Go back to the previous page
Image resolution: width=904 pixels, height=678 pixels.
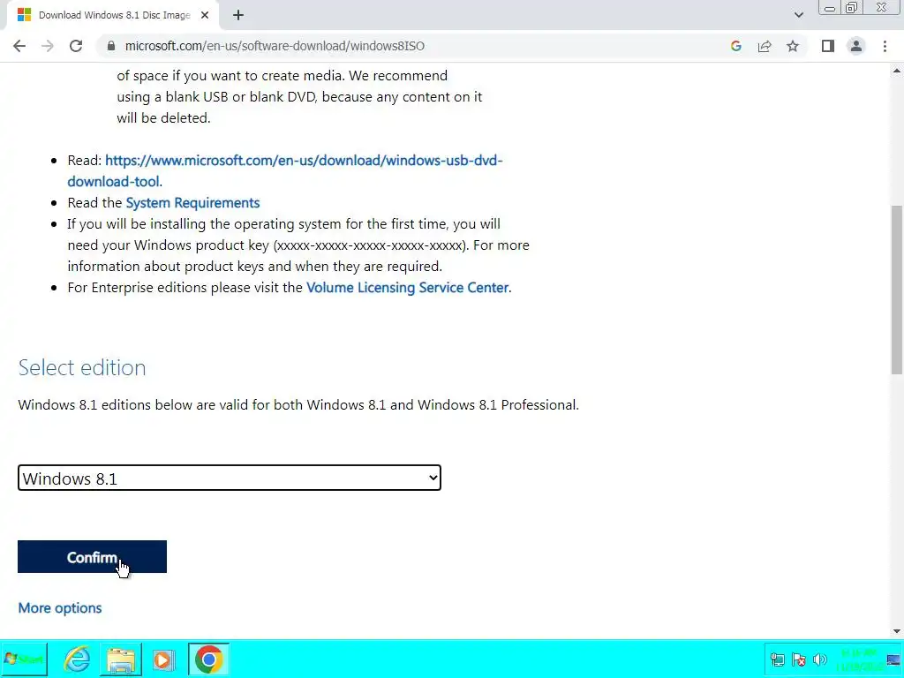[19, 46]
